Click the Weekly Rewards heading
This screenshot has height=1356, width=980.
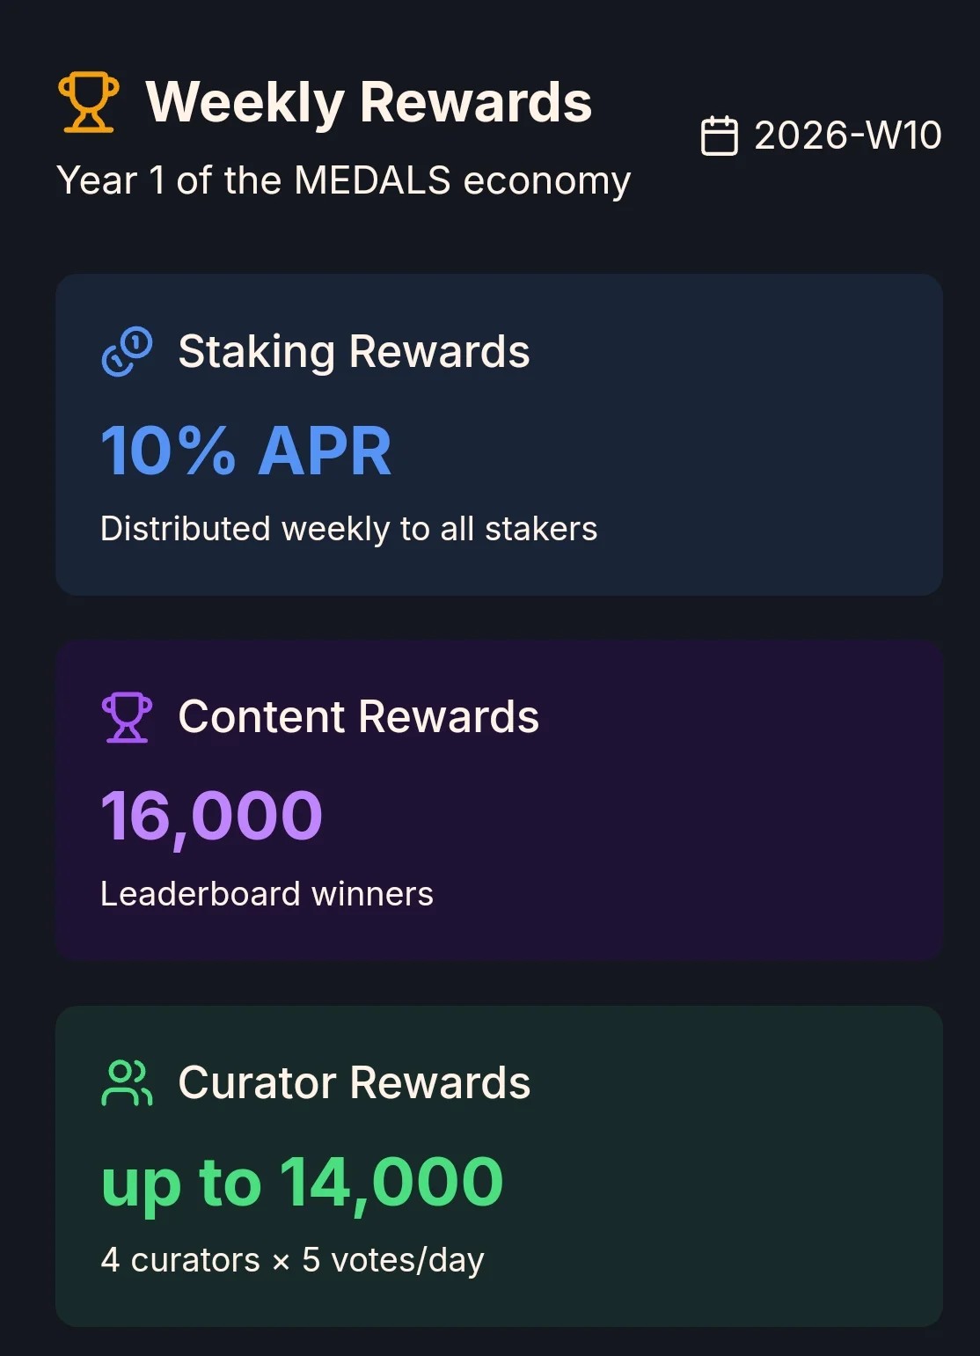point(369,102)
